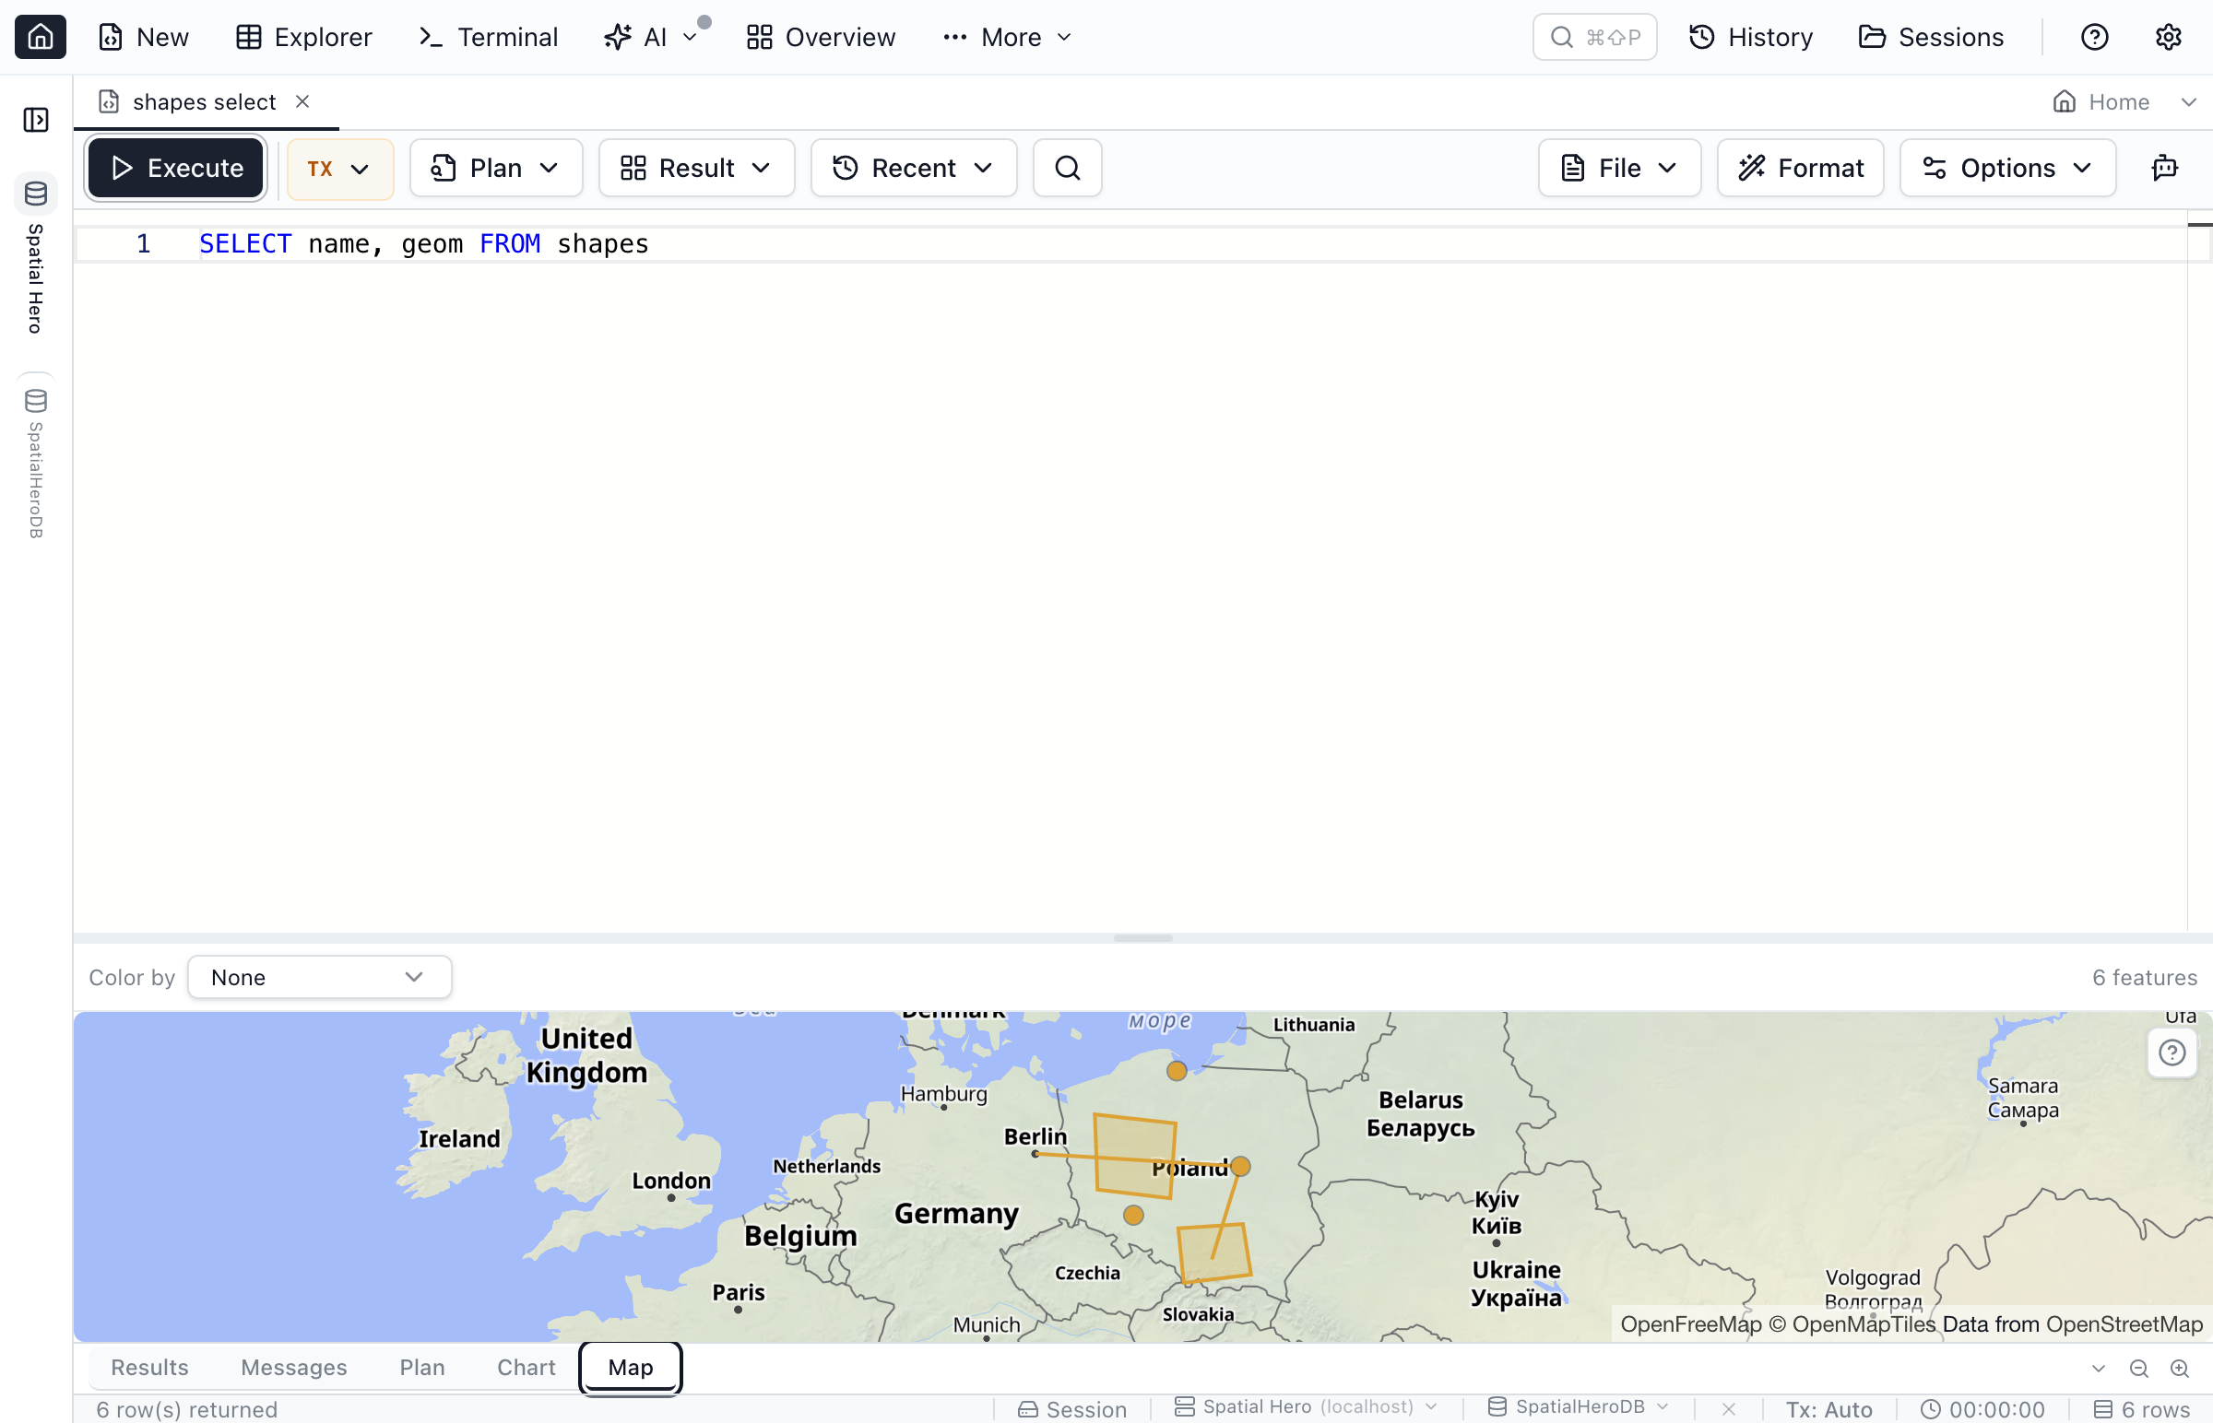Click the status bar X icon
2213x1423 pixels.
click(x=1728, y=1409)
